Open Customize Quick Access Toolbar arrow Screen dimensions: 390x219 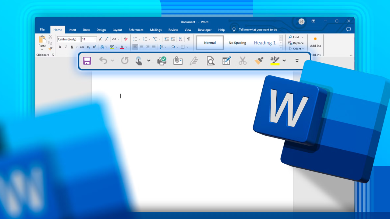pos(297,61)
